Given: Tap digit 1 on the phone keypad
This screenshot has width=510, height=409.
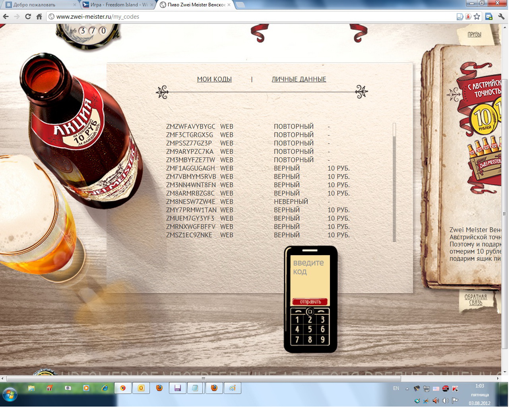Looking at the screenshot, I should click(297, 320).
